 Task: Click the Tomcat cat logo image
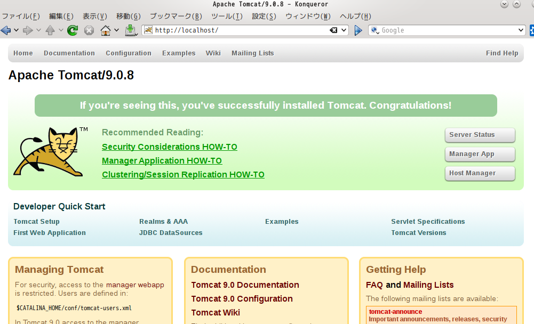50,152
